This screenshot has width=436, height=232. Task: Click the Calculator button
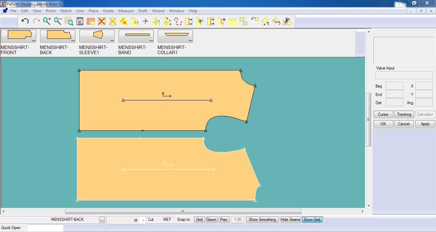click(425, 115)
